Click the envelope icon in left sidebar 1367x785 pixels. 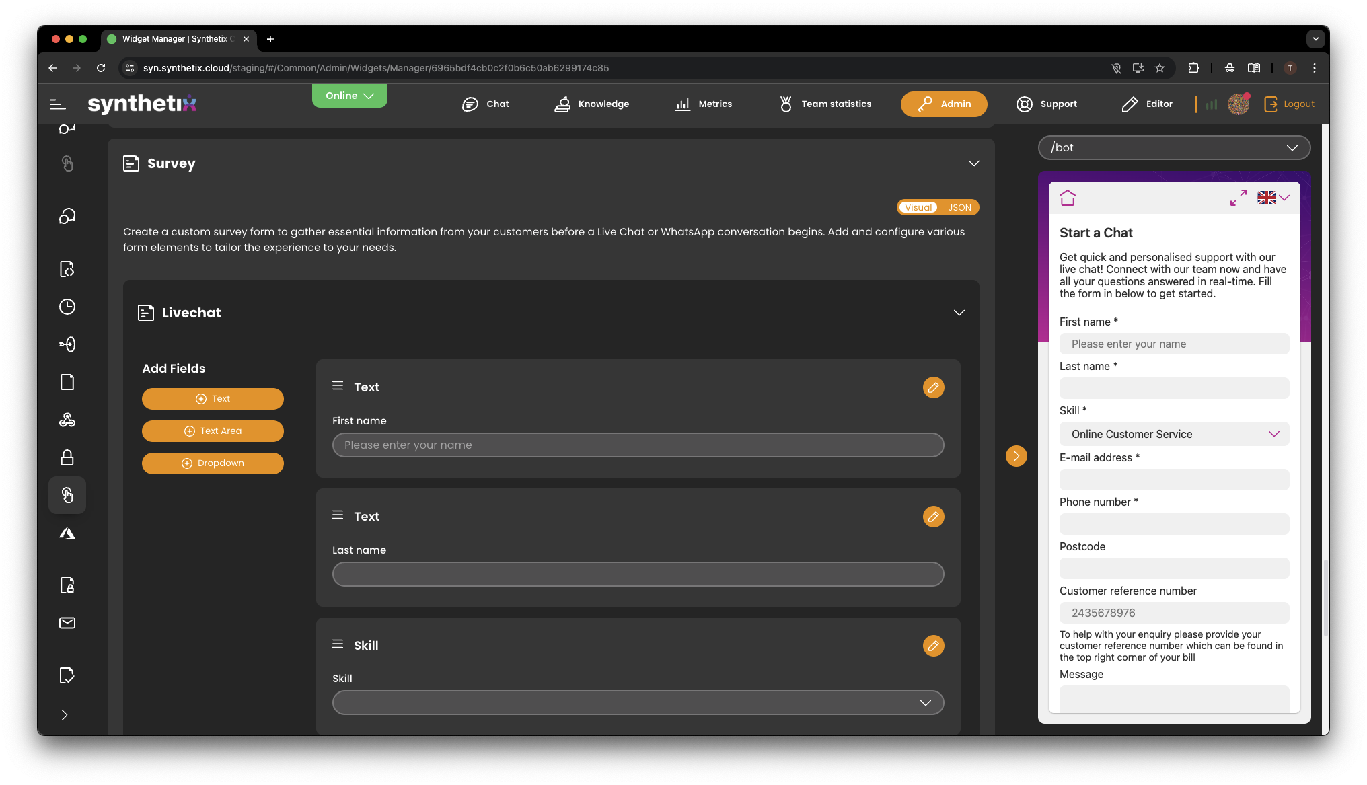(x=67, y=623)
